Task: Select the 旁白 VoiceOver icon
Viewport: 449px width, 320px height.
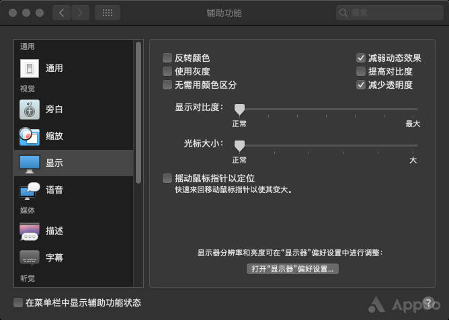Action: click(30, 110)
